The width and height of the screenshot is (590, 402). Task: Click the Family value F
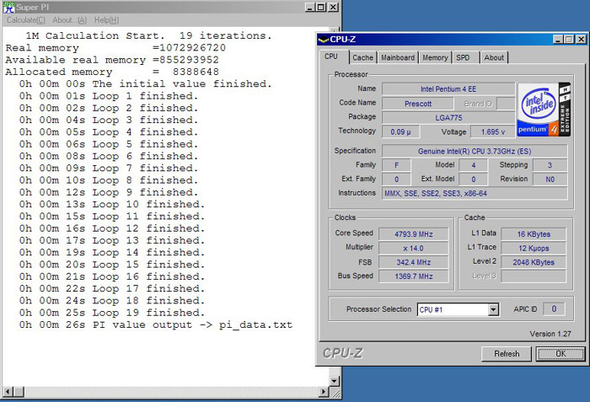click(x=396, y=165)
